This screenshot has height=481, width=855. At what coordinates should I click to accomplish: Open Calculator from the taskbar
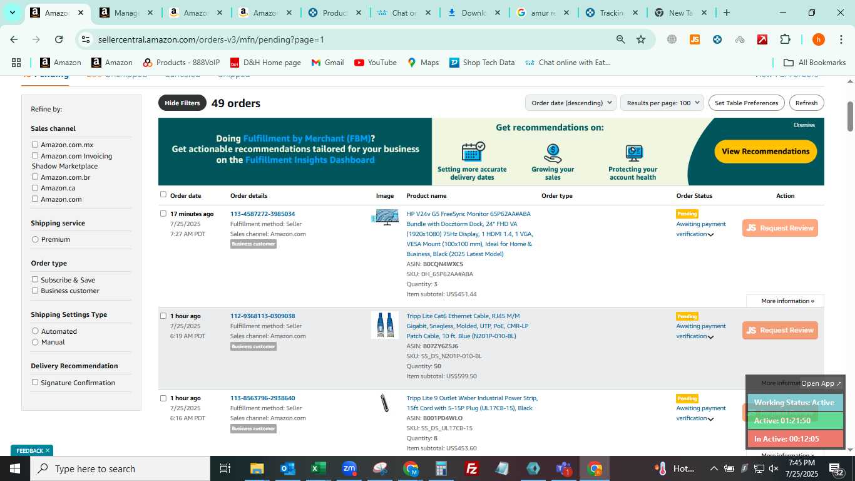441,468
